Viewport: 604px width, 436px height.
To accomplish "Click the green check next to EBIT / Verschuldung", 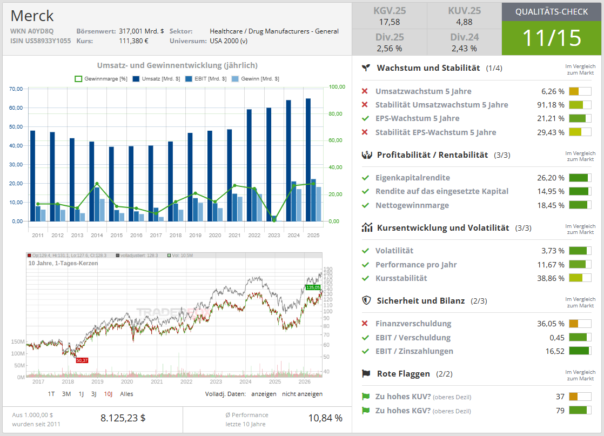I will 366,337.
